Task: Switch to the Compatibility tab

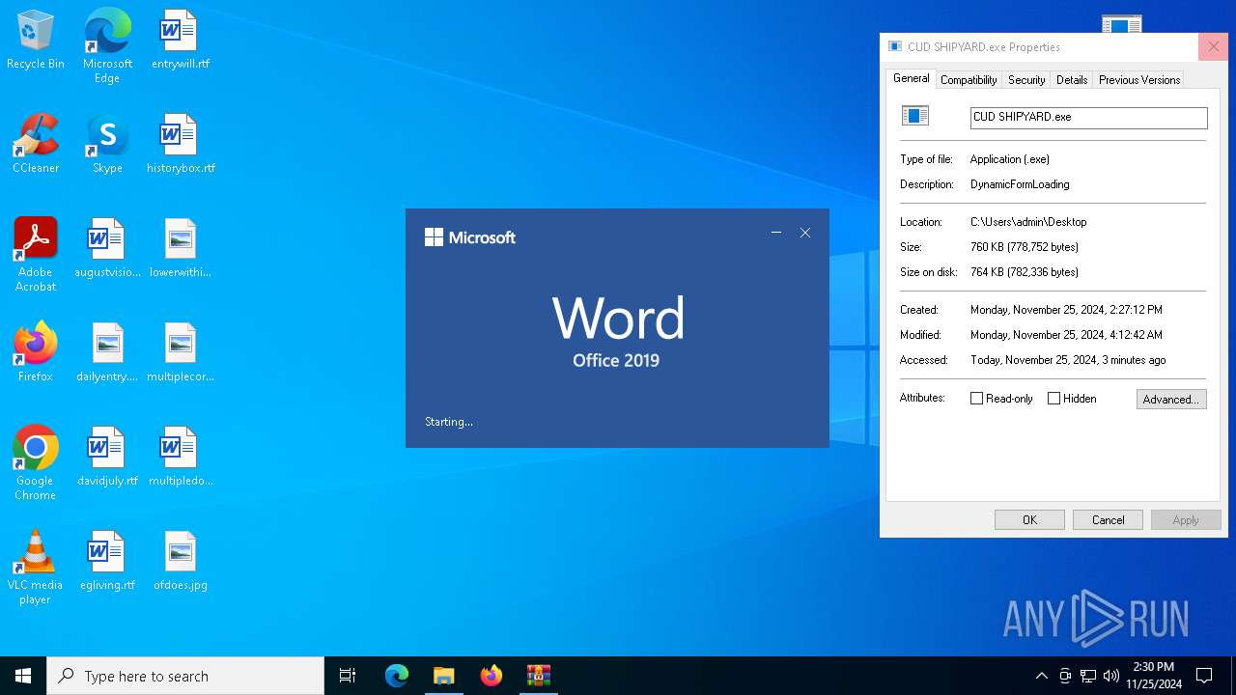Action: point(969,80)
